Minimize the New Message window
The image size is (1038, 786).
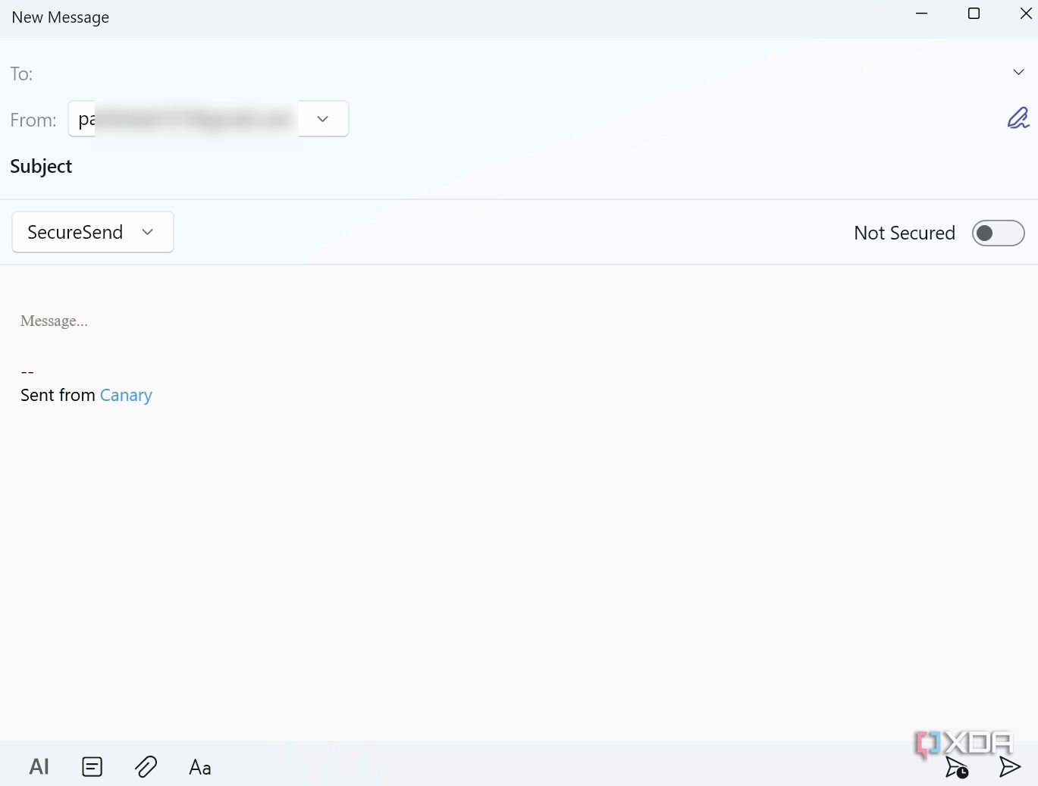[921, 14]
